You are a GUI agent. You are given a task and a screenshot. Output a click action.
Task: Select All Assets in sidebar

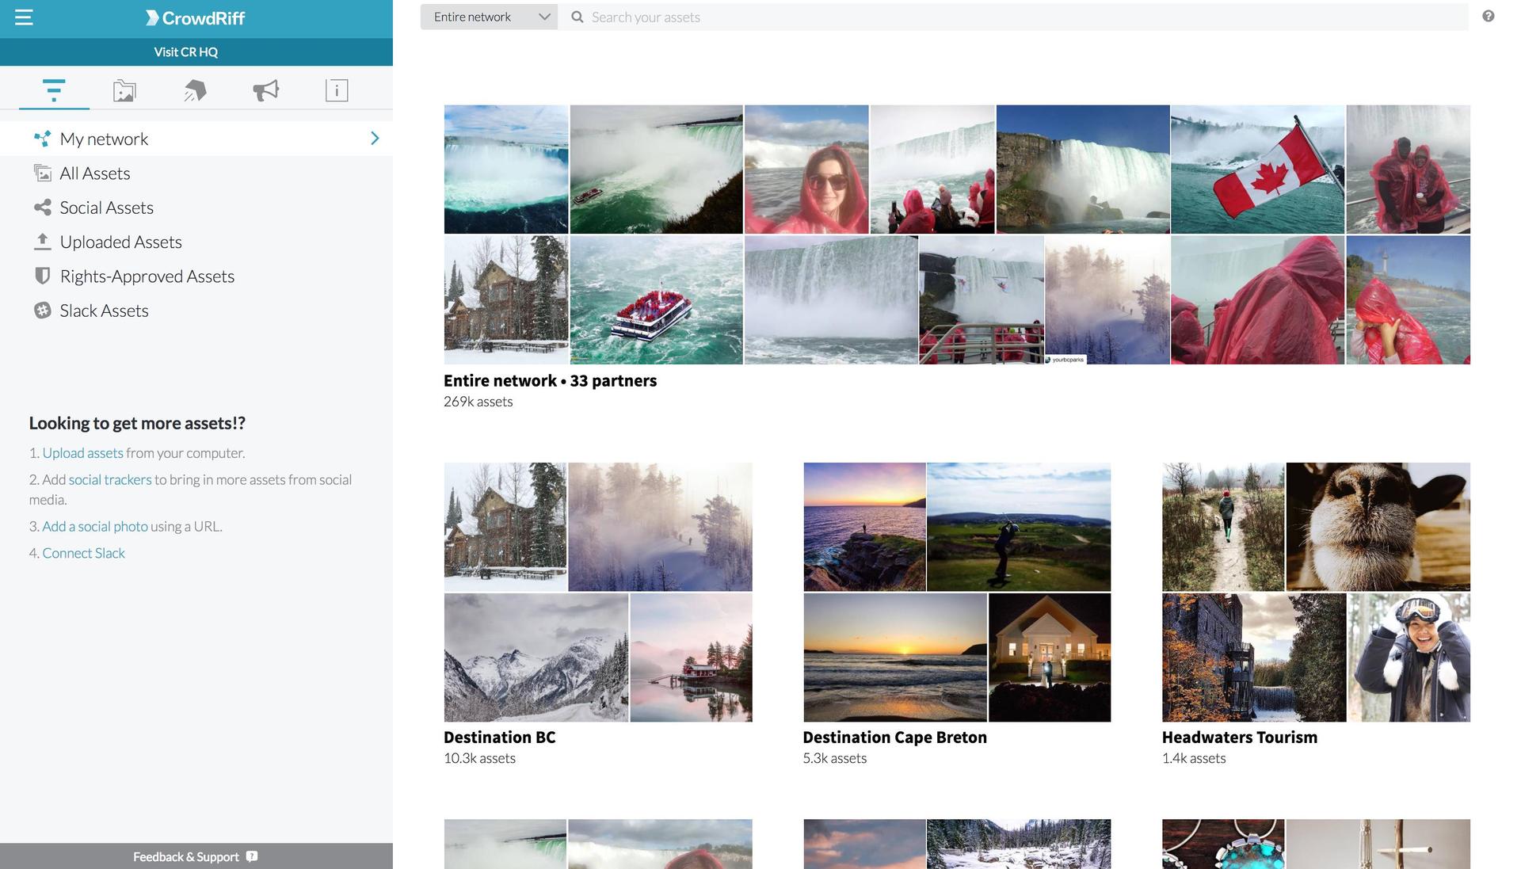[196, 173]
